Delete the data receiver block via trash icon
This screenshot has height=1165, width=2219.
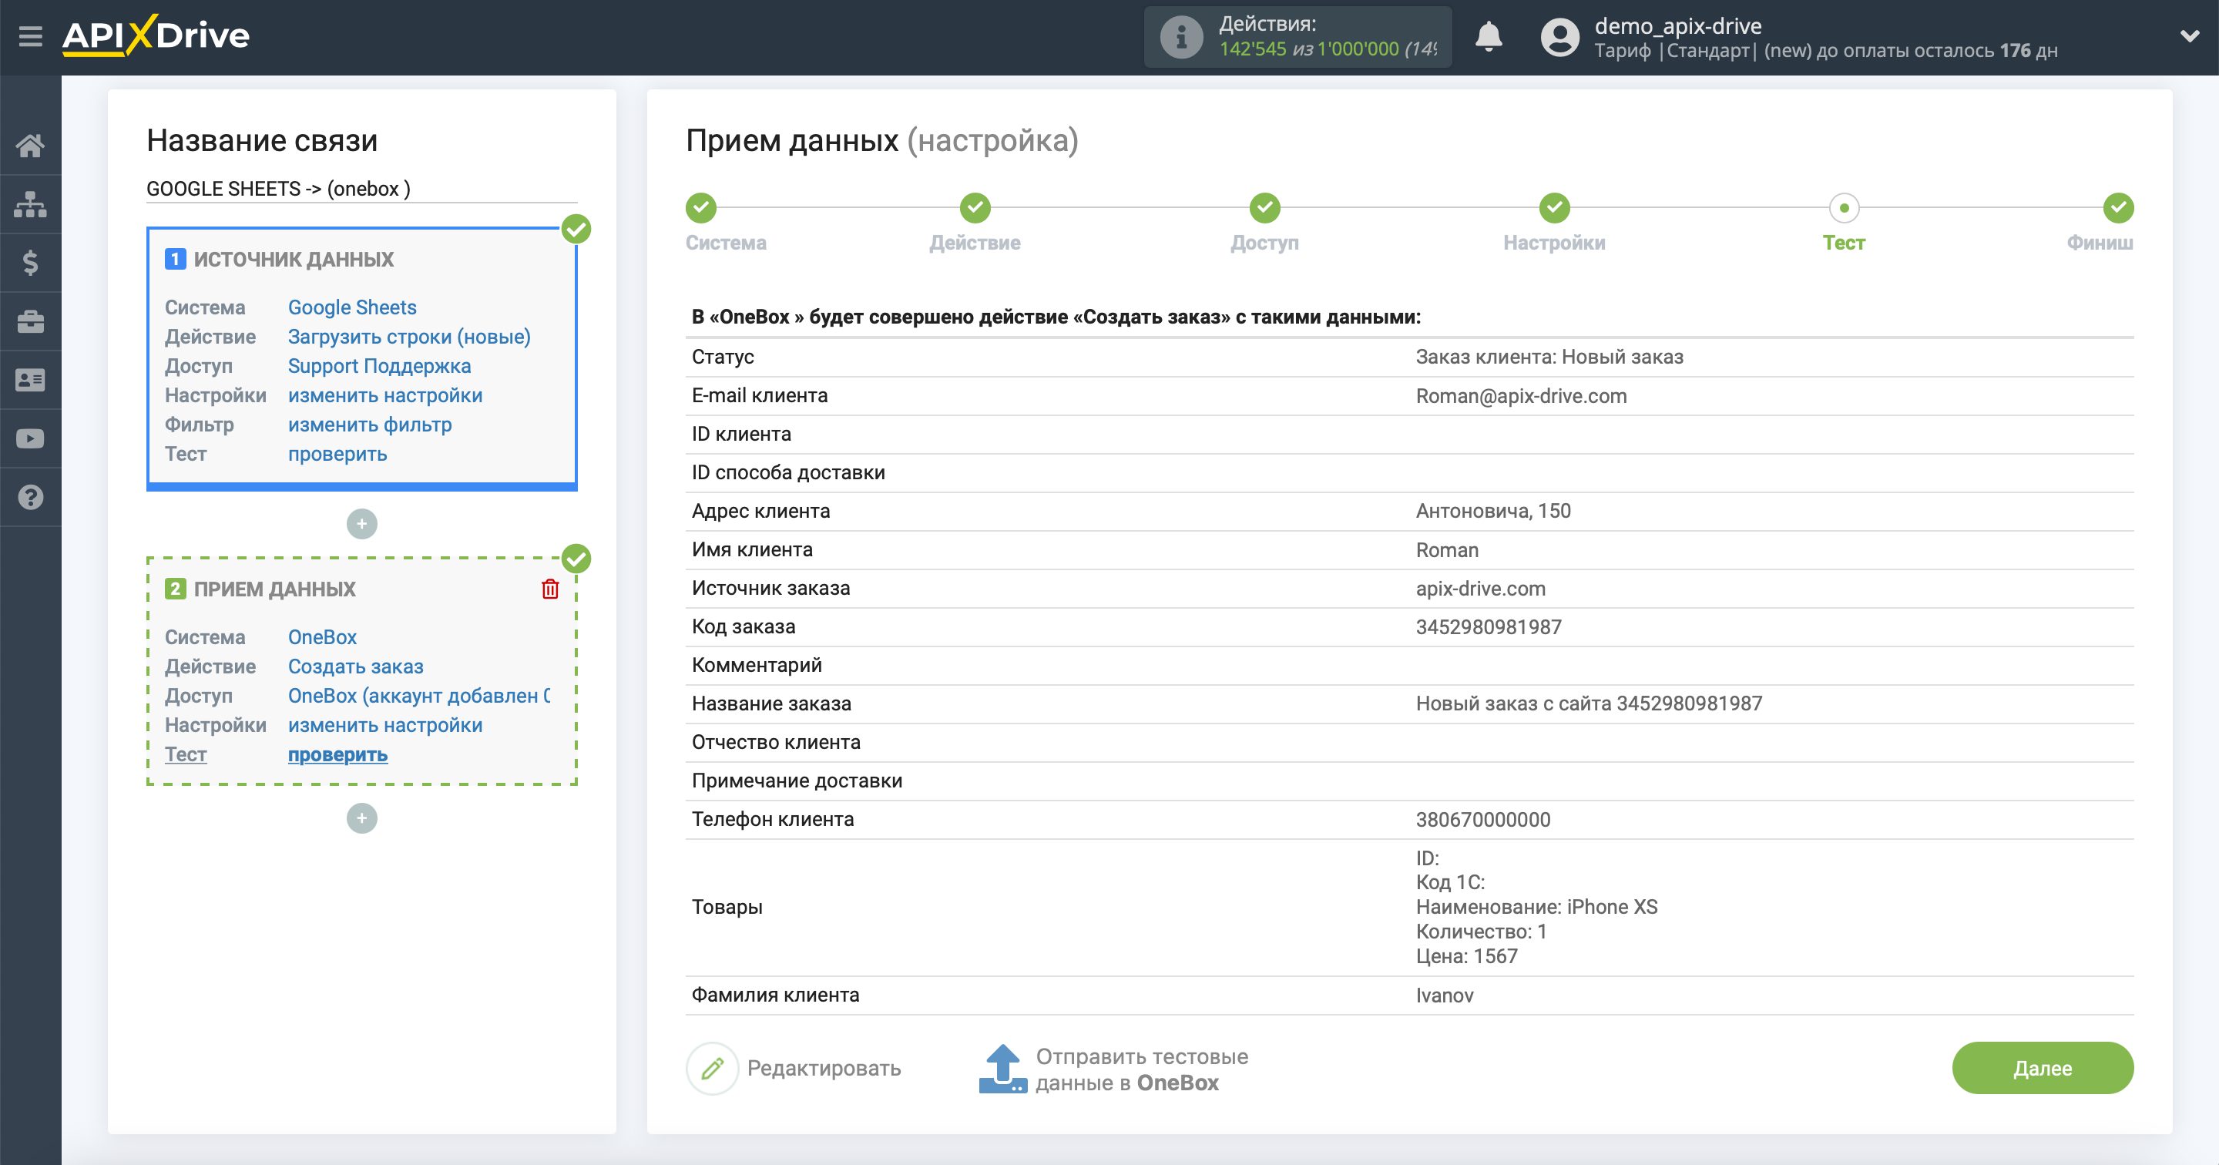pos(550,589)
